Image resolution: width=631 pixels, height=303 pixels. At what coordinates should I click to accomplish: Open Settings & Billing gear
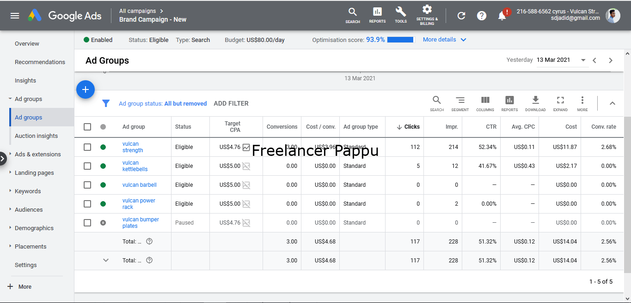pos(427,15)
